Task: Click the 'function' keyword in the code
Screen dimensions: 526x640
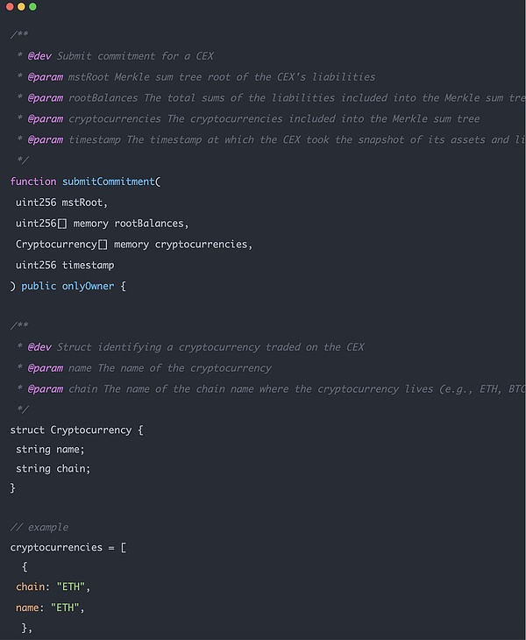Action: click(32, 181)
